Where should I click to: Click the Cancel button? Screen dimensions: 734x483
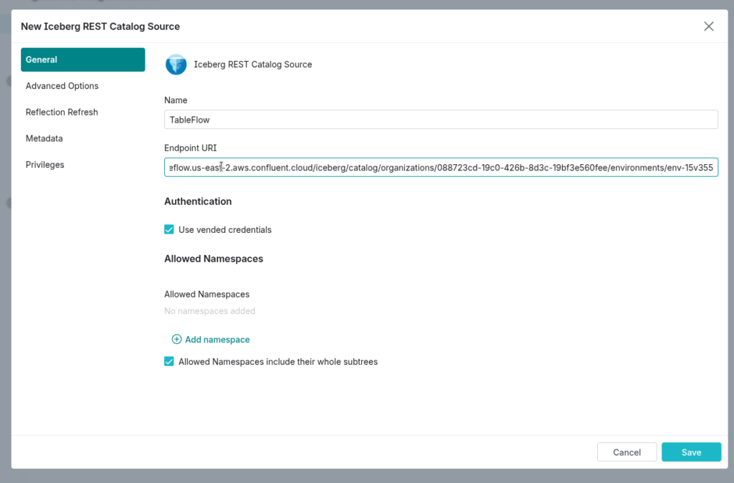[626, 452]
